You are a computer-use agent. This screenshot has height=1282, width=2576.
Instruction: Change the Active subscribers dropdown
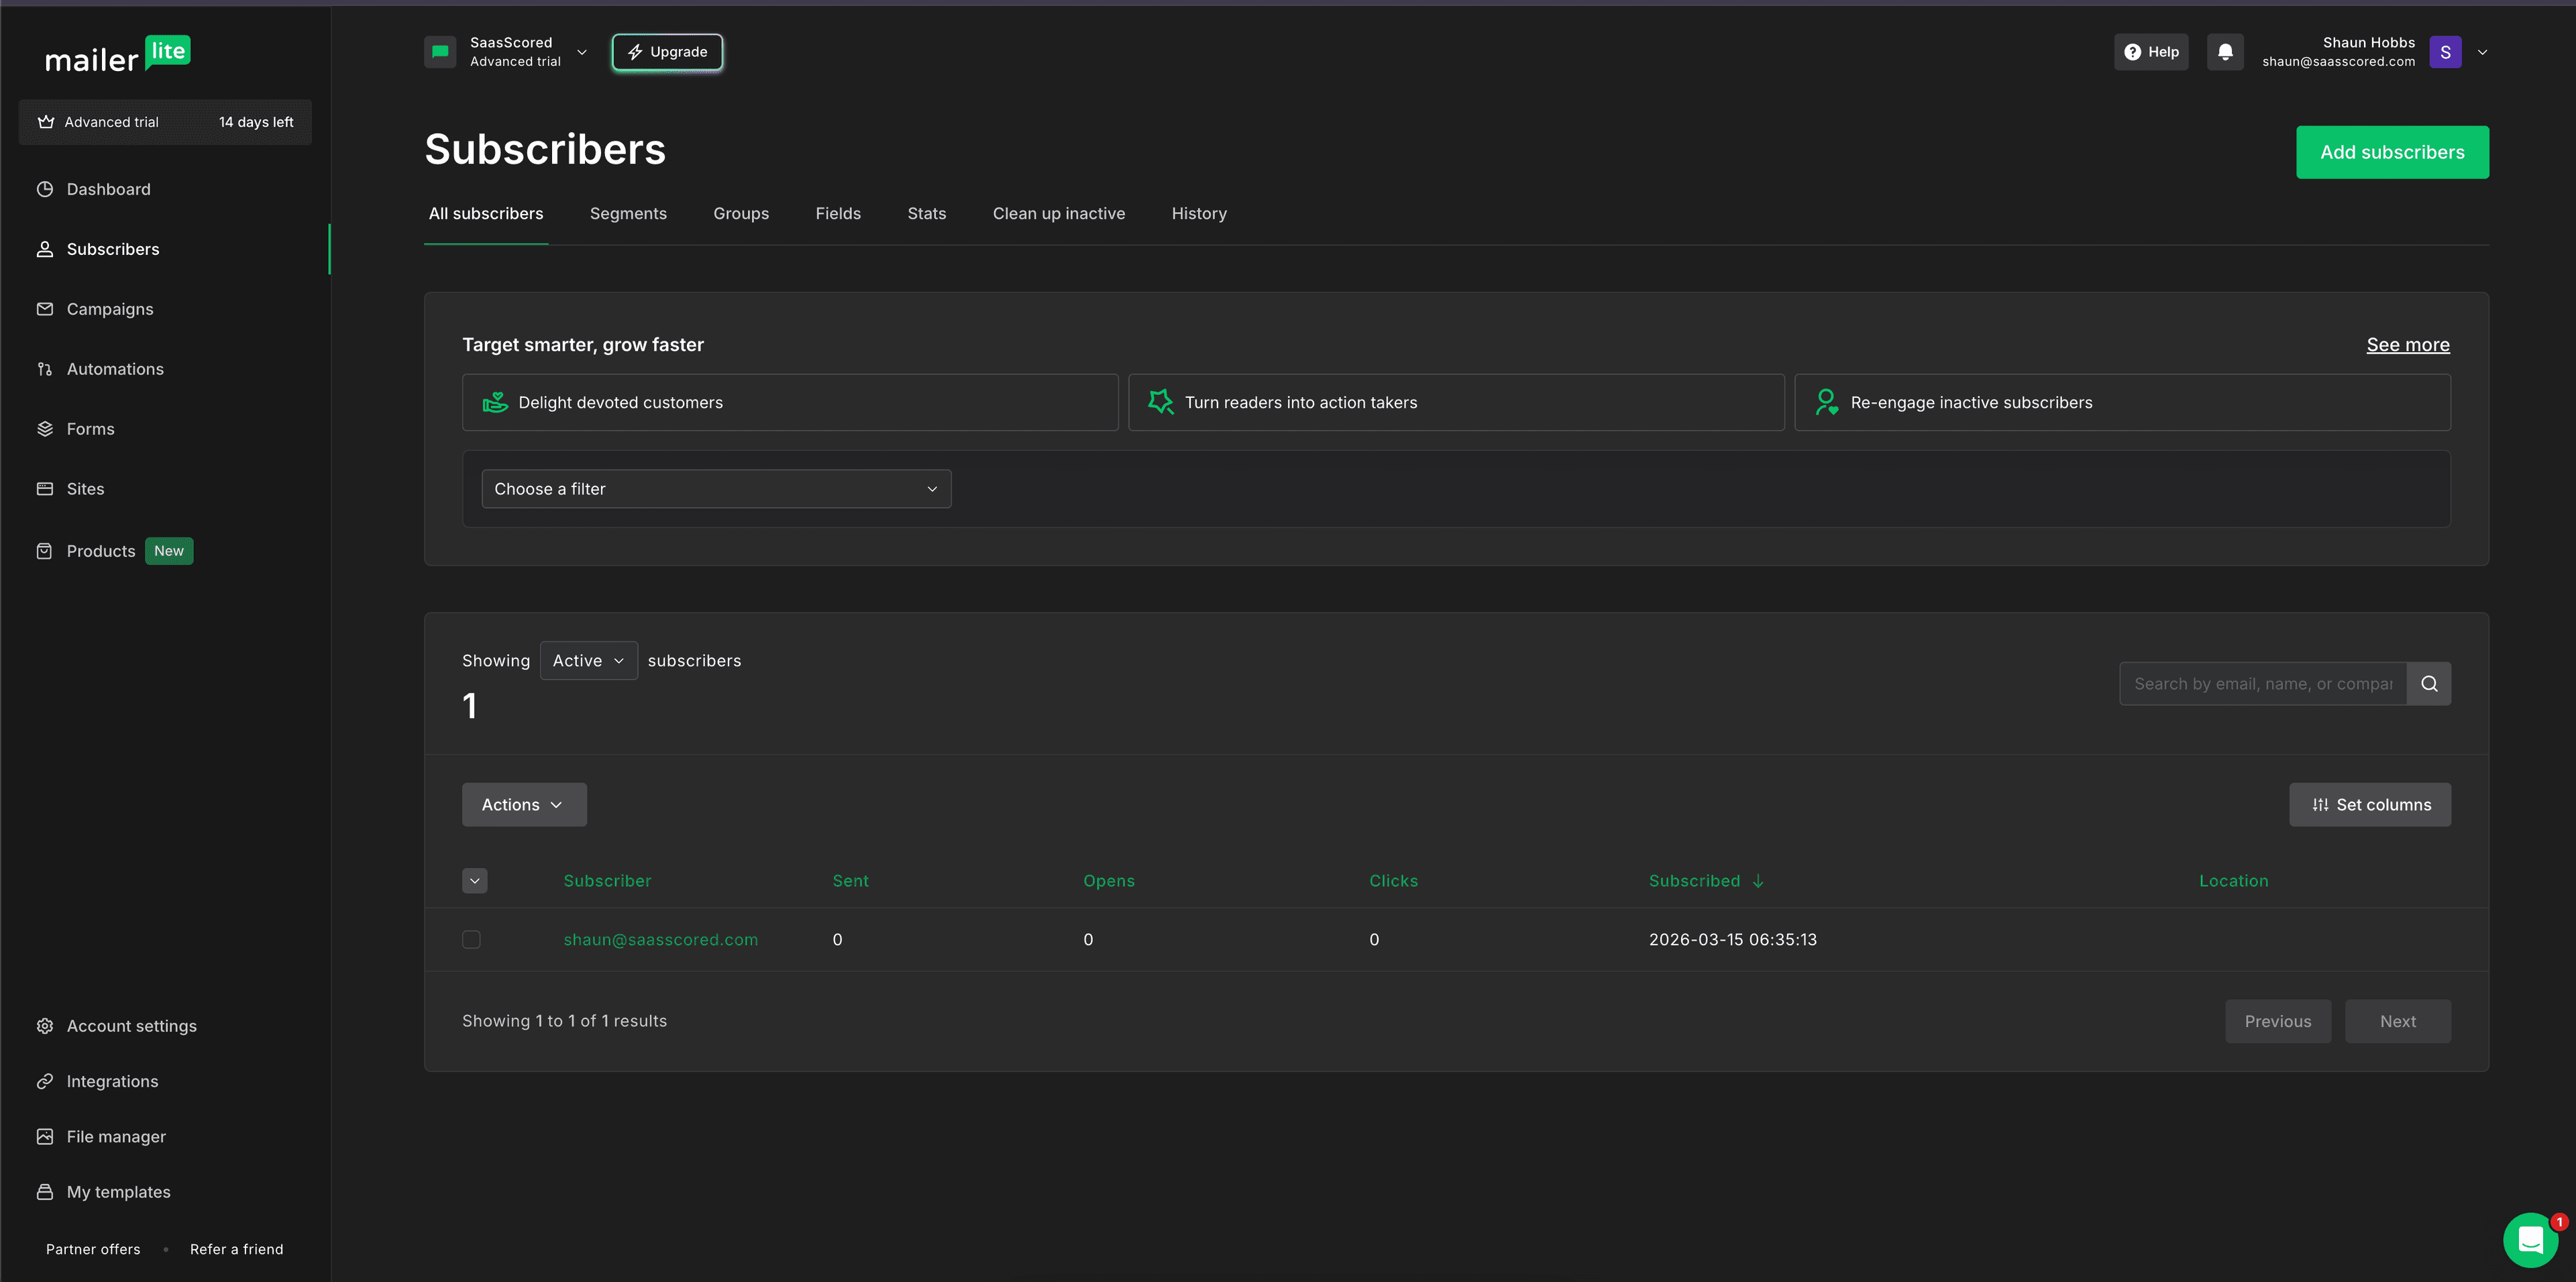[588, 660]
